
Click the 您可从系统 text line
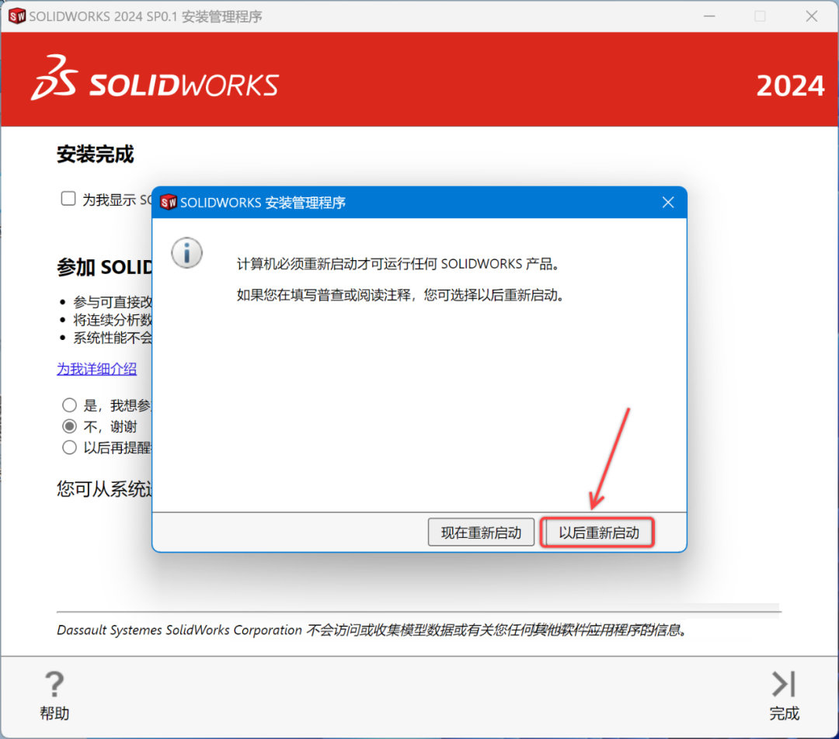tap(104, 489)
